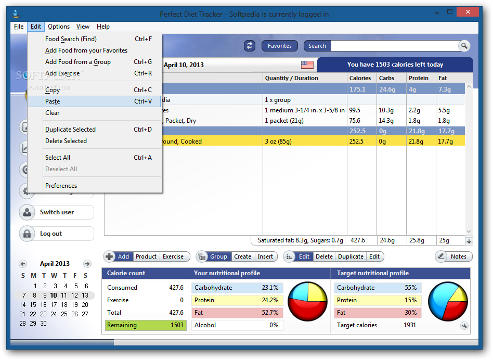The width and height of the screenshot is (493, 360).
Task: Click the Duplicate button in toolbar
Action: click(x=351, y=256)
